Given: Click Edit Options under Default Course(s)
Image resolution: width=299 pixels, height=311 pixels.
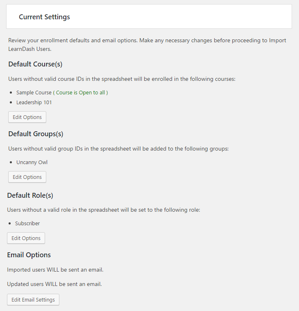Looking at the screenshot, I should click(27, 117).
